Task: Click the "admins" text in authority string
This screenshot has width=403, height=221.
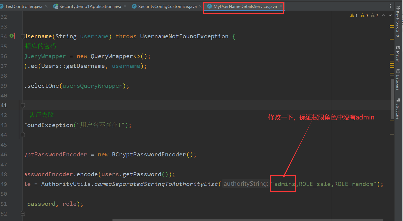Action: click(285, 184)
